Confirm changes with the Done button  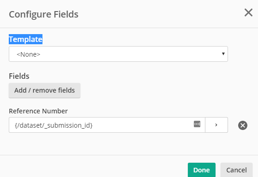[x=202, y=170]
